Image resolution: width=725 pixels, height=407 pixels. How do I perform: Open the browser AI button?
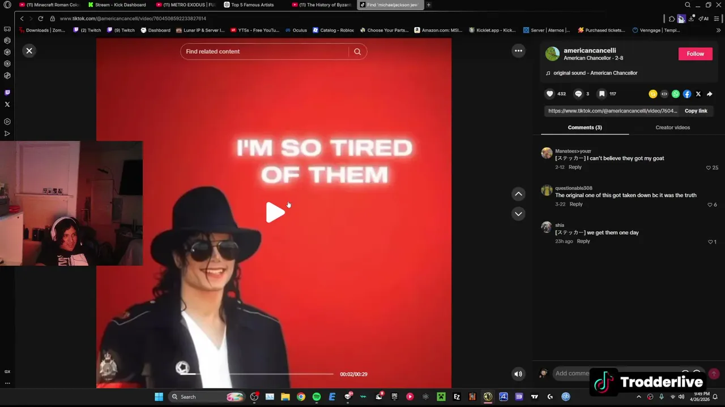[703, 19]
